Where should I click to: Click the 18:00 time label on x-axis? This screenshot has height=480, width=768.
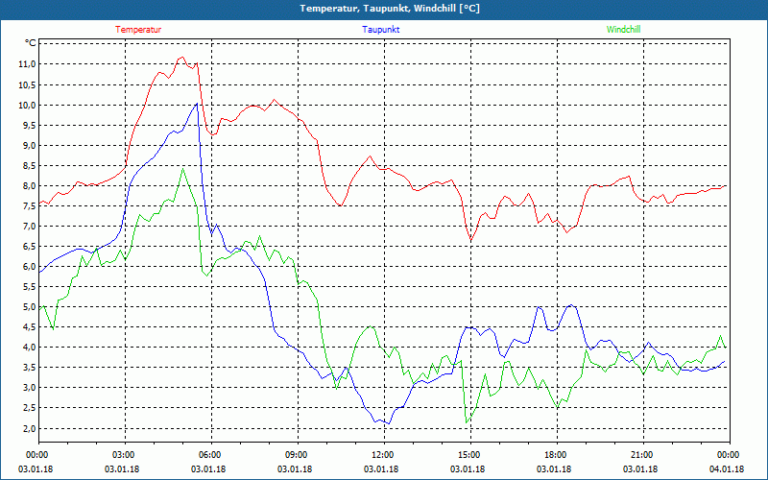pos(557,455)
